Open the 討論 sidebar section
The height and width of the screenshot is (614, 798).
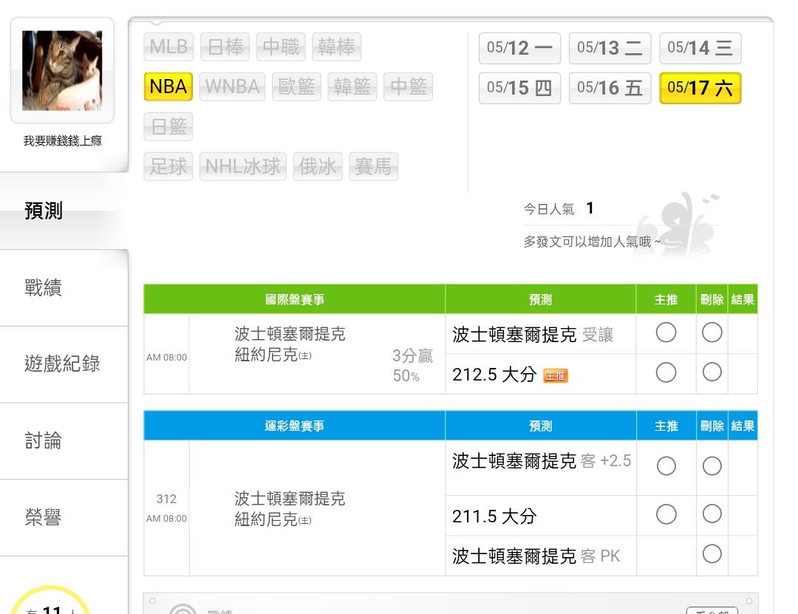pos(64,441)
